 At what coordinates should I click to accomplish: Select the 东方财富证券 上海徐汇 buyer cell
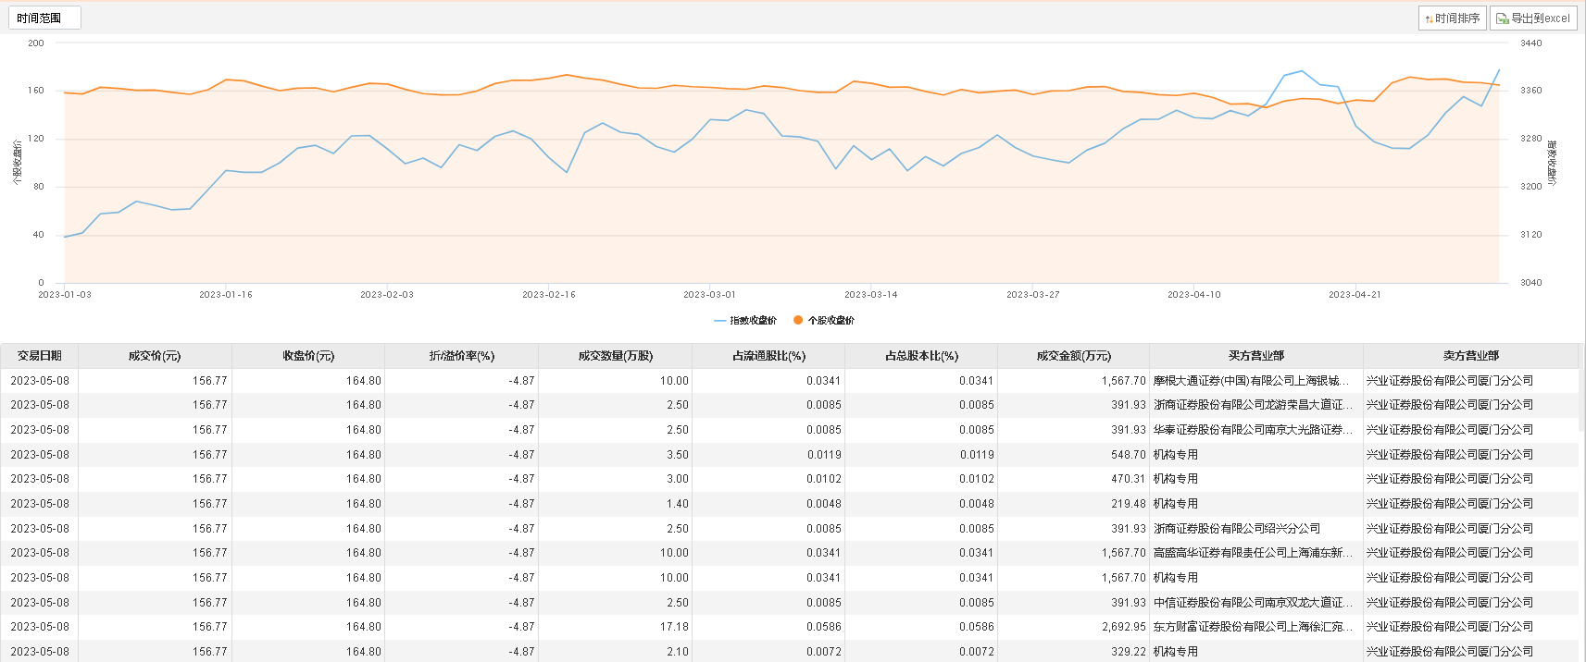tap(1256, 627)
